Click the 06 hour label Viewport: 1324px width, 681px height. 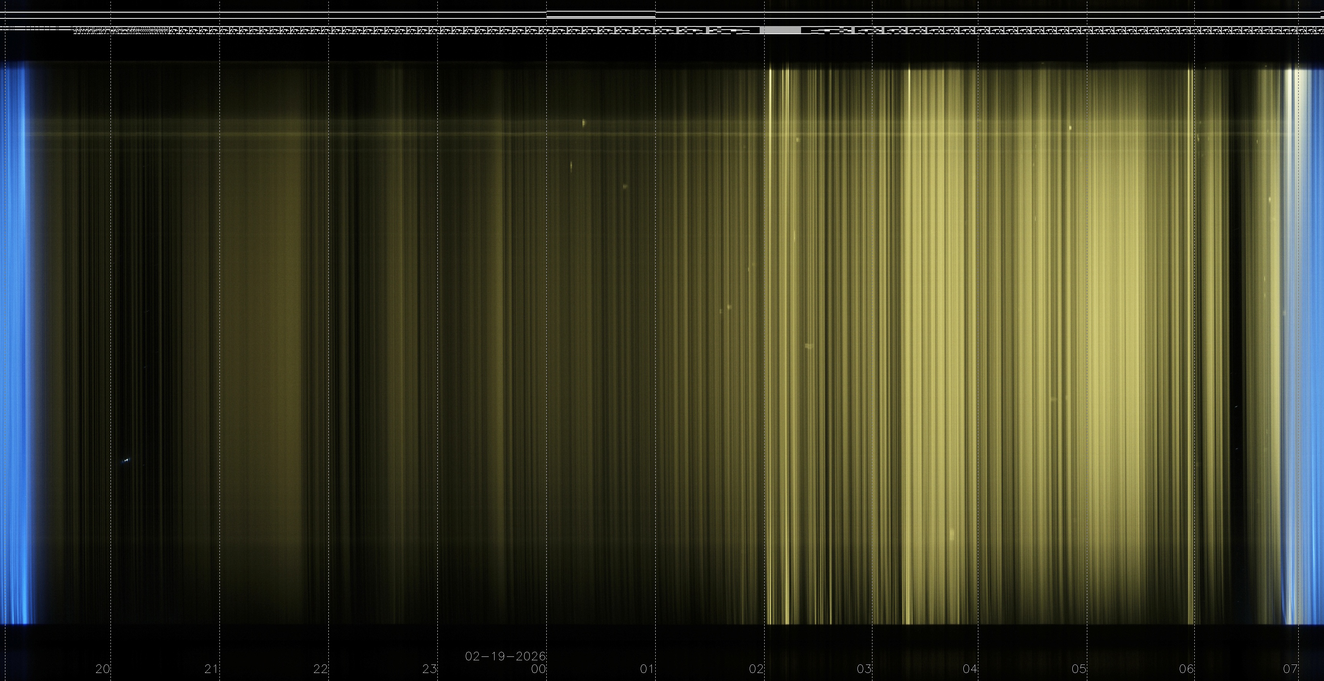(x=1186, y=669)
